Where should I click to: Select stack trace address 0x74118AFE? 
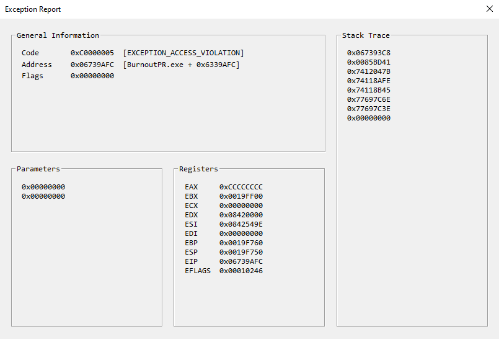(x=368, y=81)
